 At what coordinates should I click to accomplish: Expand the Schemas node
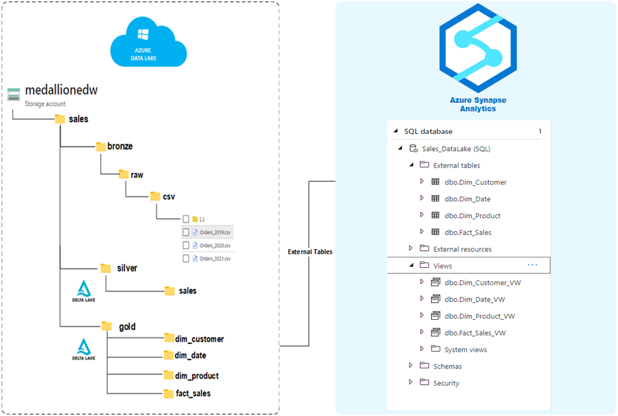(410, 365)
